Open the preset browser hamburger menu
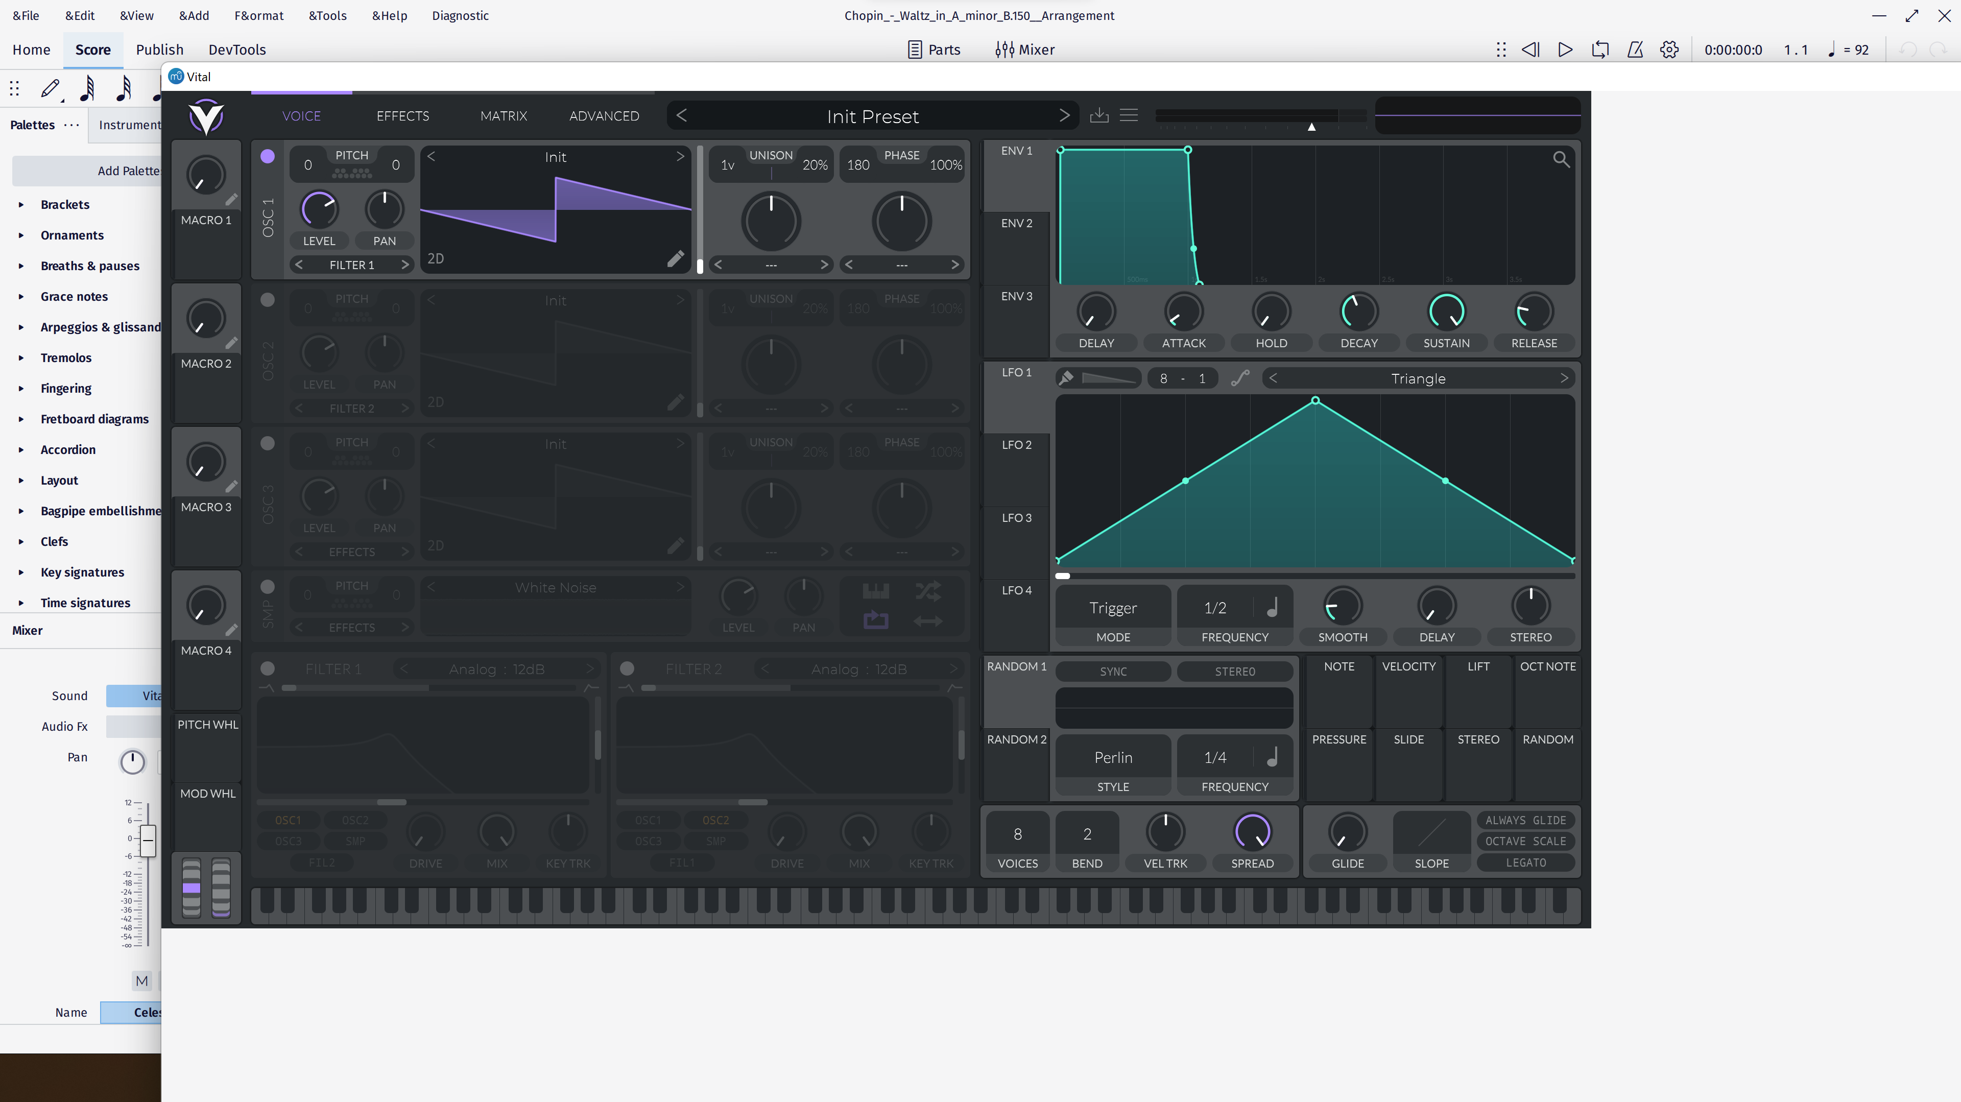The width and height of the screenshot is (1961, 1102). click(1128, 115)
